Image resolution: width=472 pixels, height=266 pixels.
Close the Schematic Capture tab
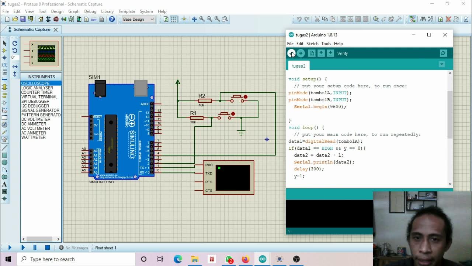56,30
